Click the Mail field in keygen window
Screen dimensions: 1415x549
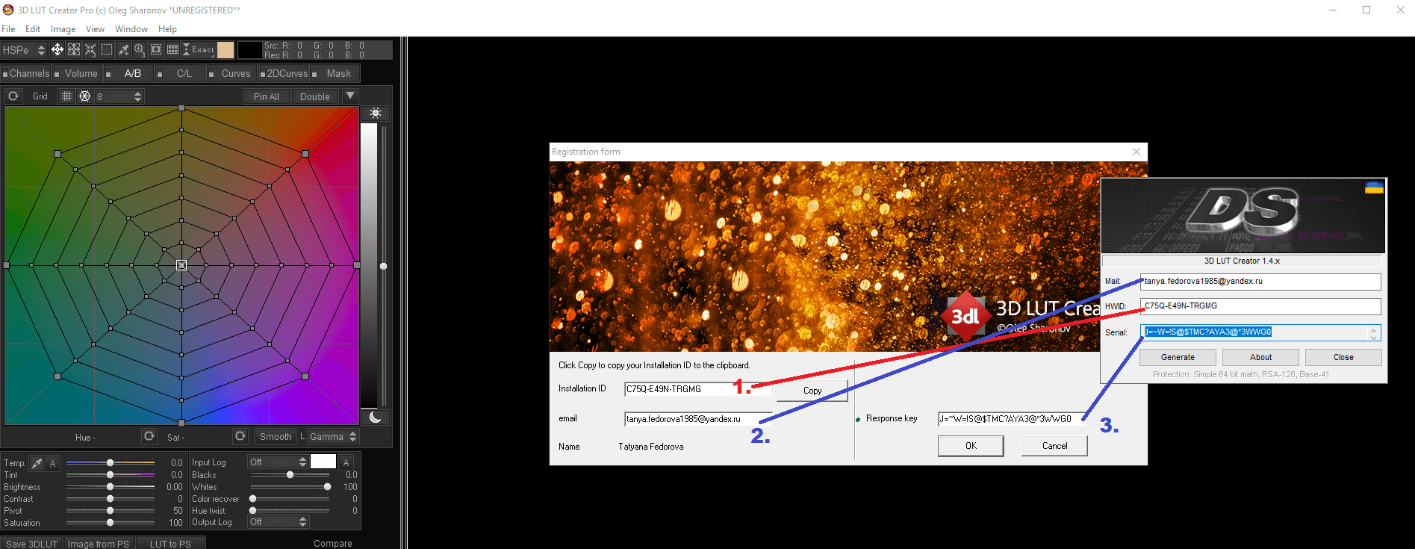pyautogui.click(x=1260, y=282)
